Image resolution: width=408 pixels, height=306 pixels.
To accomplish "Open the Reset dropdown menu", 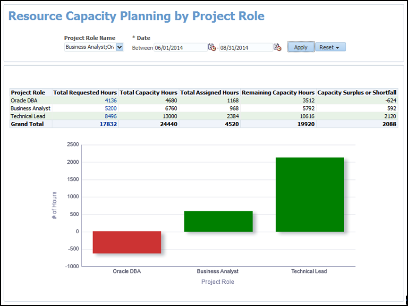I will pos(330,47).
